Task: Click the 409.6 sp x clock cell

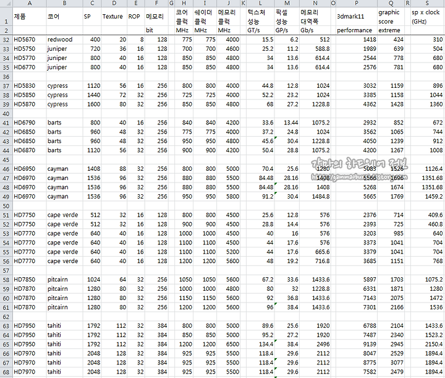Action: coord(427,215)
